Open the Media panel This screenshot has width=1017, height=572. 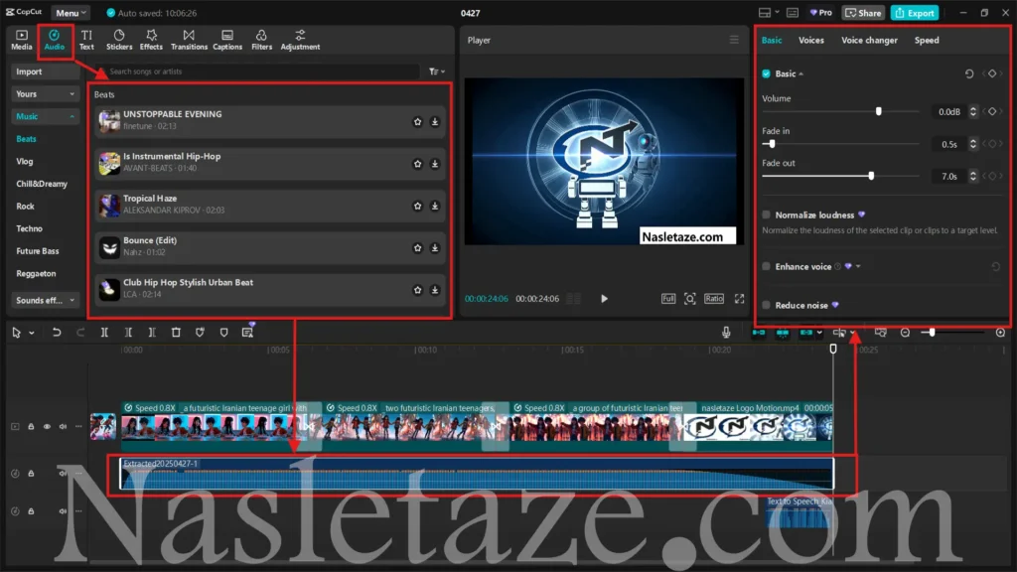(22, 40)
